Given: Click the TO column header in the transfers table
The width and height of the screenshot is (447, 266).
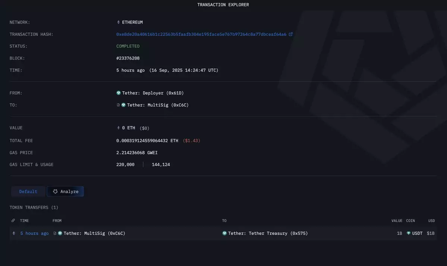Looking at the screenshot, I should [x=224, y=221].
